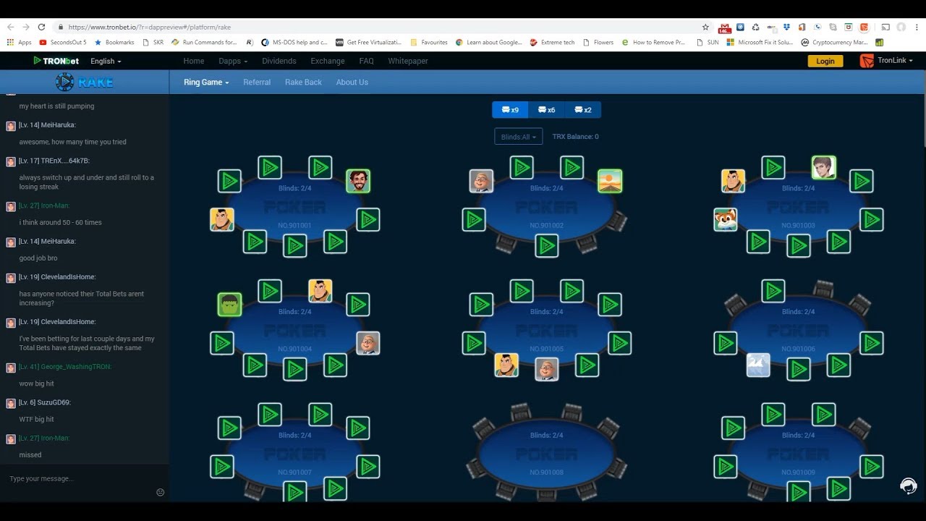Click bearded man avatar at table NO.901001
926x521 pixels.
click(358, 181)
